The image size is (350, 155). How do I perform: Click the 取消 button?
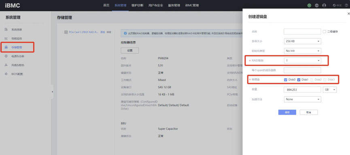[309, 112]
